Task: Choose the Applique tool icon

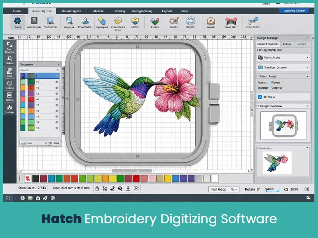Action: coord(69,22)
